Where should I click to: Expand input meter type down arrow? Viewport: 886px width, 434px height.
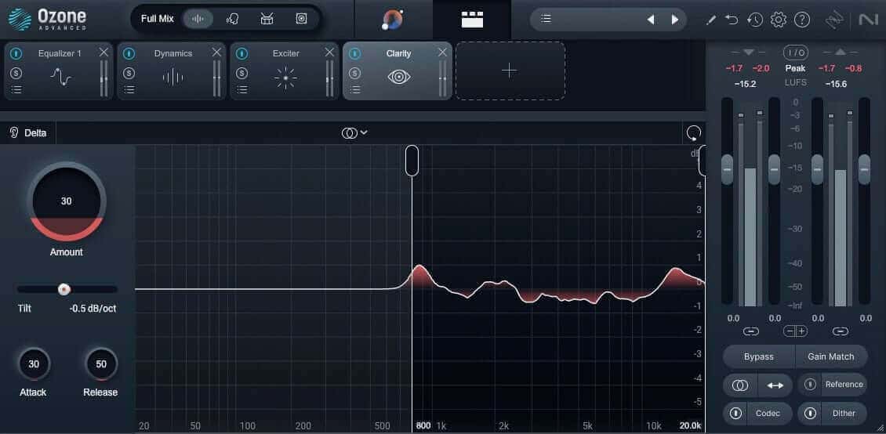(x=750, y=52)
